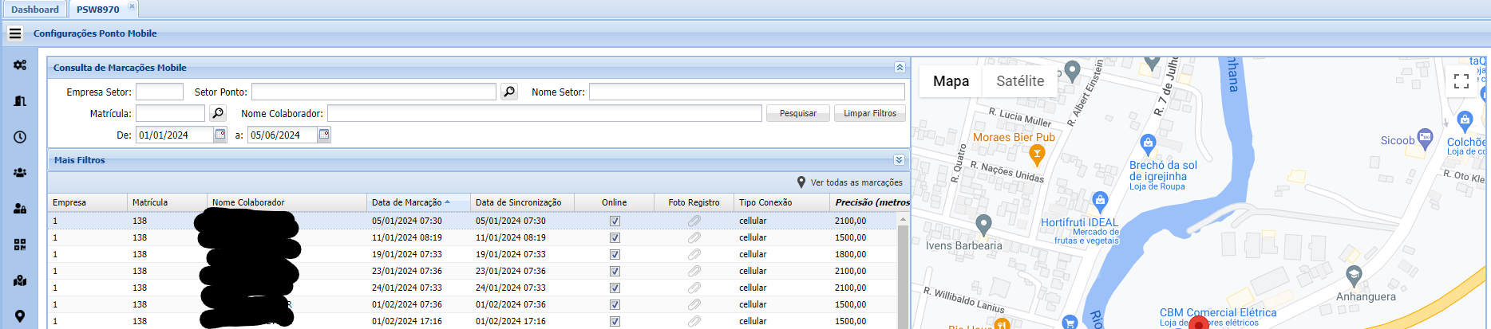Collapse the Consulta de Marcações Mobile panel
The width and height of the screenshot is (1491, 329).
(x=899, y=68)
